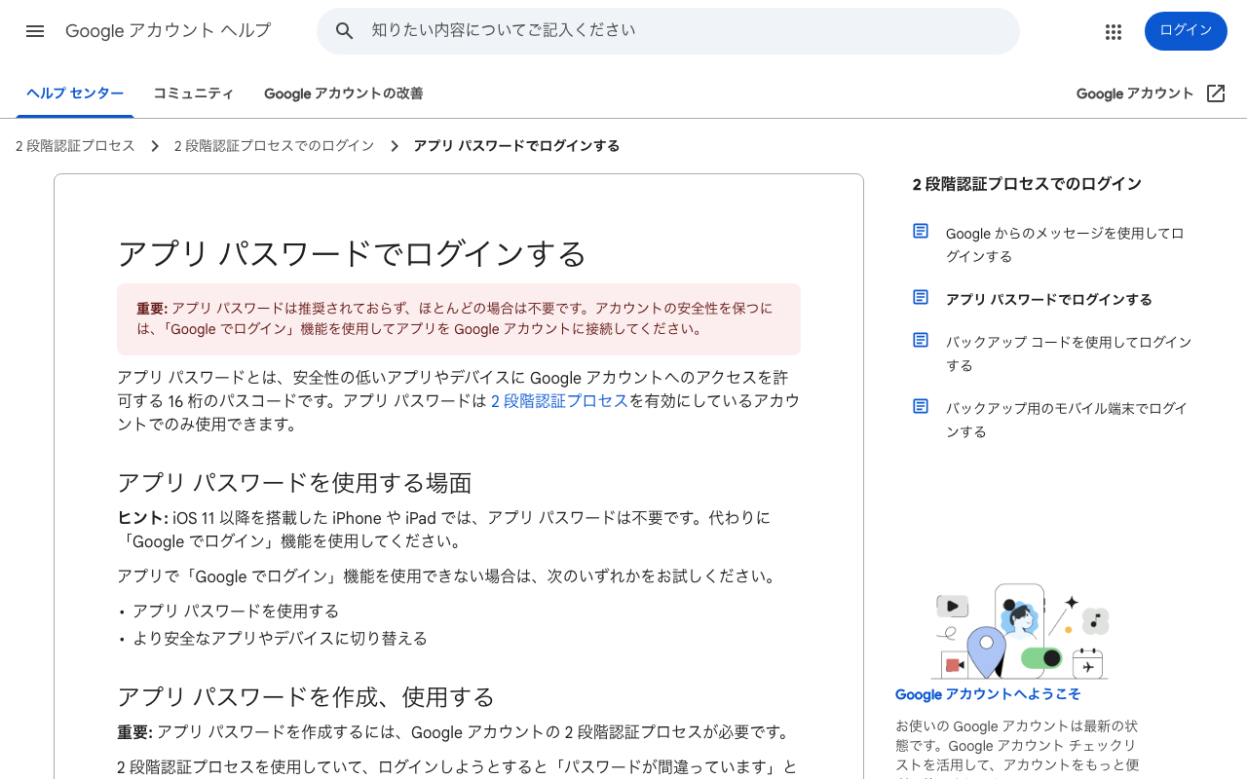Open inline 2 段階認証プロセス link in paragraph
Viewport: 1247px width, 779px height.
(559, 401)
